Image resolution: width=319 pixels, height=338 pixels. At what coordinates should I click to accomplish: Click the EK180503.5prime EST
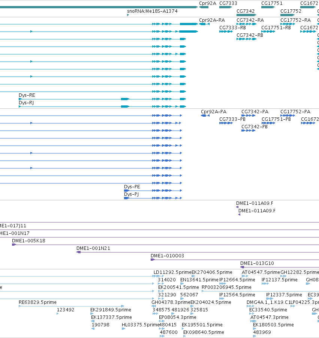pyautogui.click(x=255, y=329)
